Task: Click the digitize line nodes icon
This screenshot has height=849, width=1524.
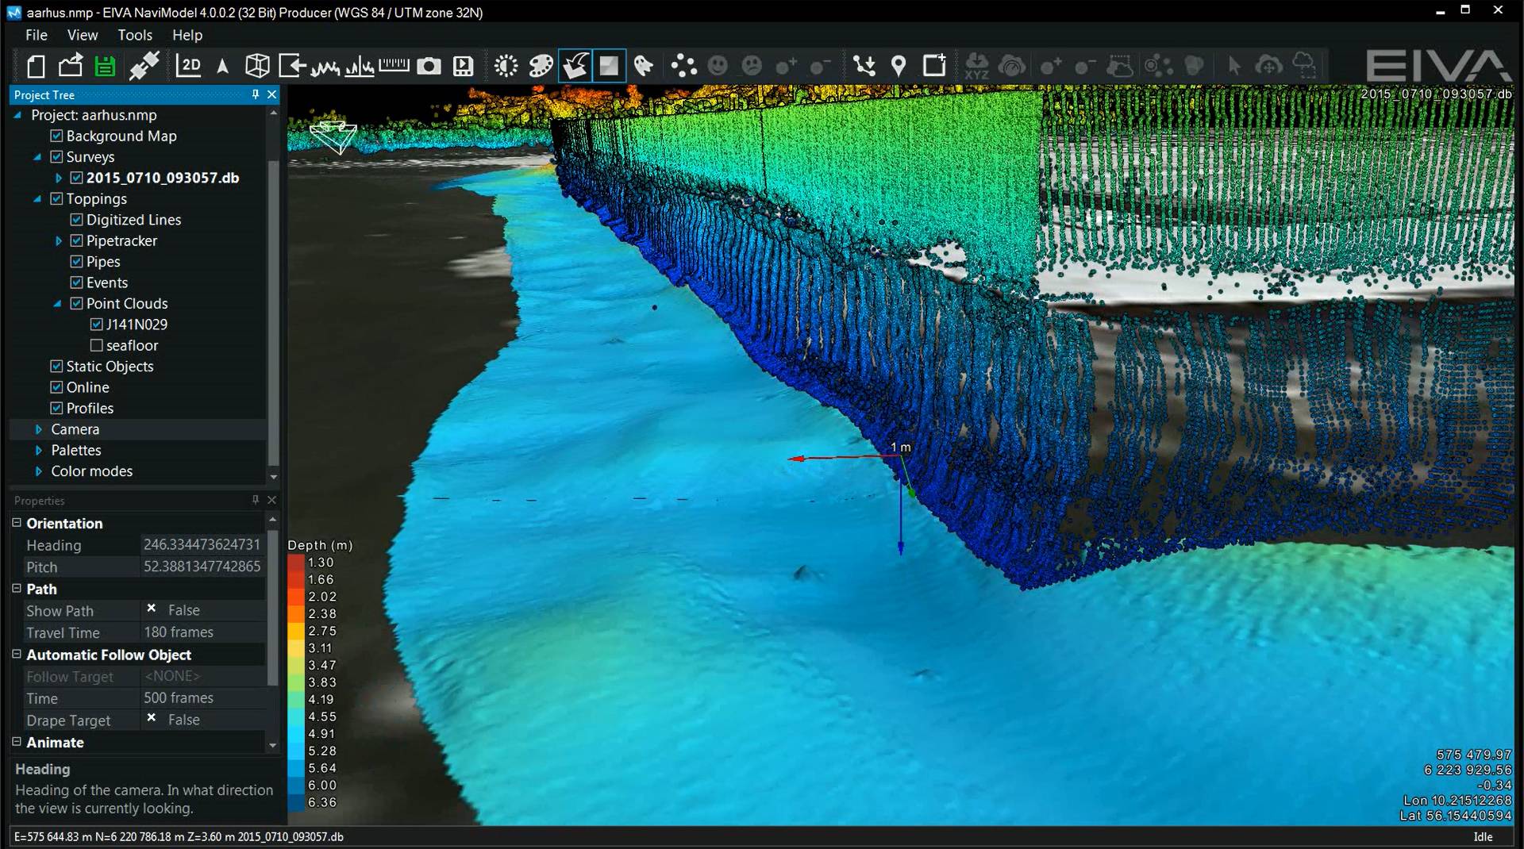Action: click(x=864, y=66)
